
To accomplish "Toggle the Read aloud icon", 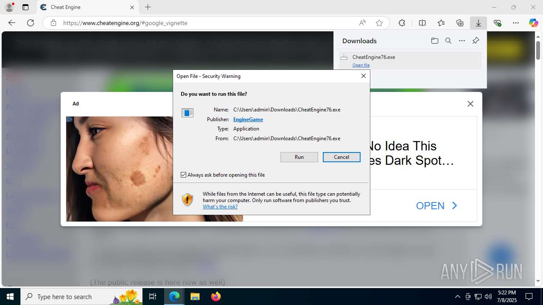I will [362, 23].
